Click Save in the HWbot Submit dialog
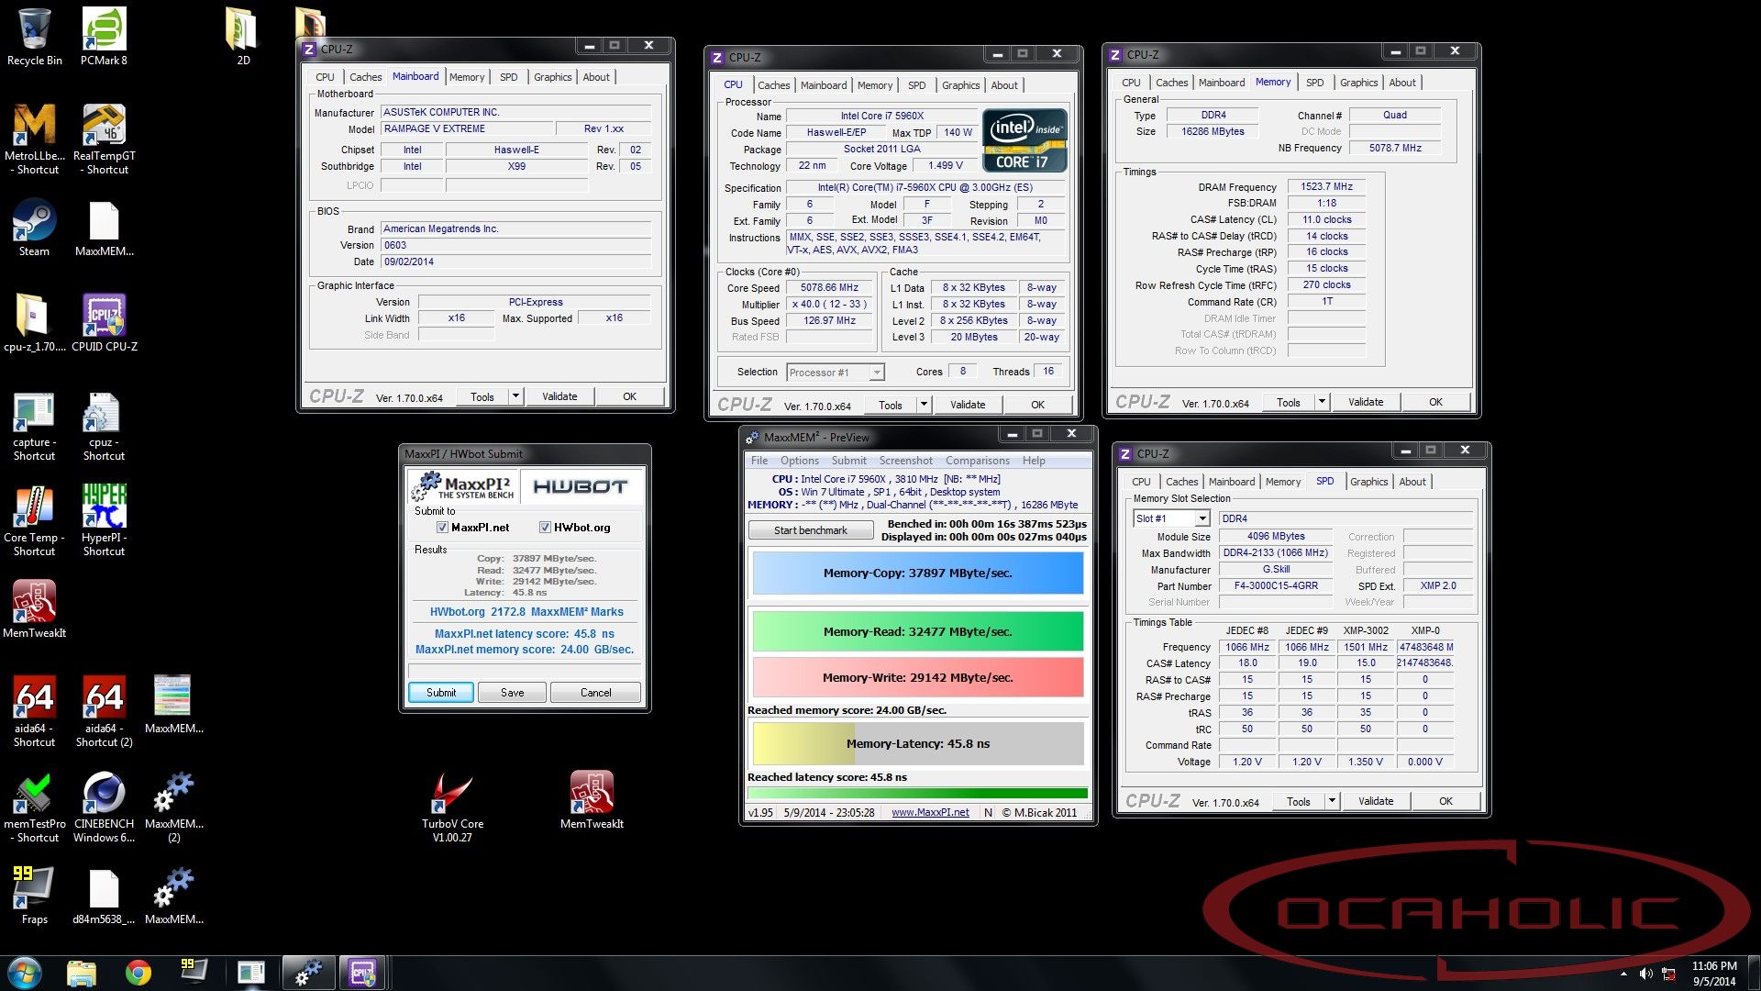The image size is (1761, 991). pos(512,692)
